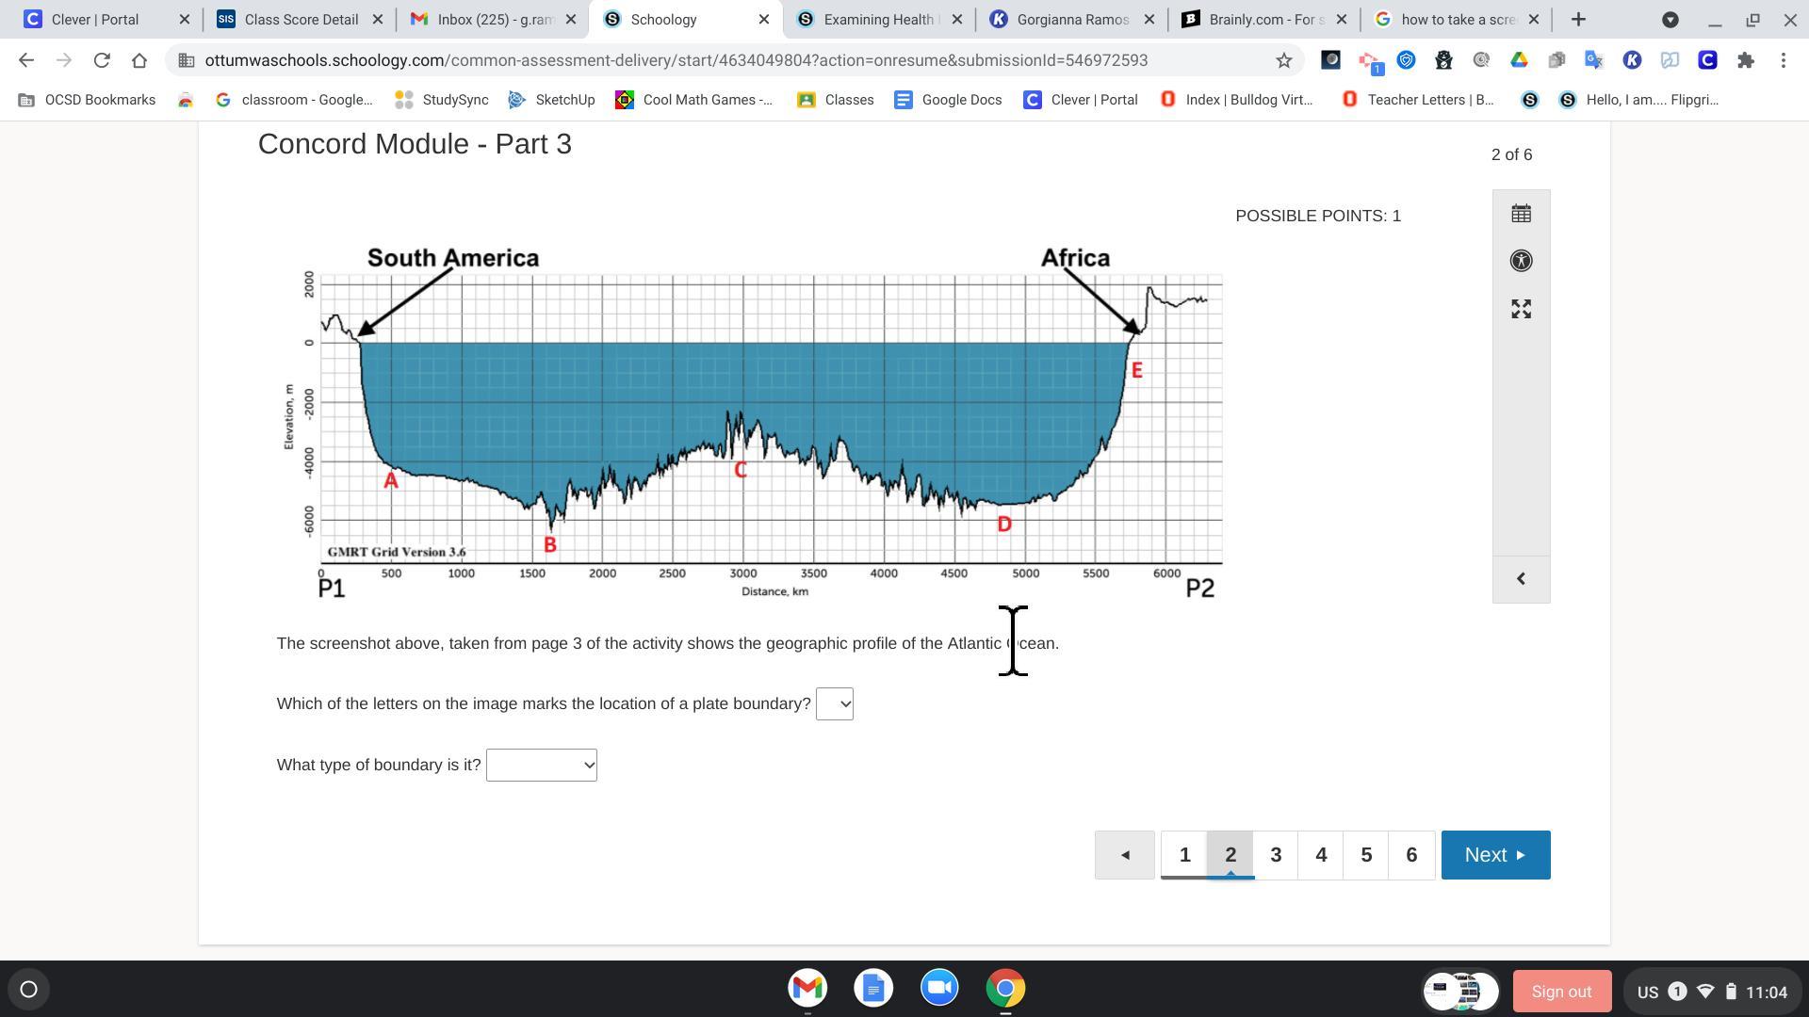
Task: Open Gmail from the shelf
Action: 807,988
